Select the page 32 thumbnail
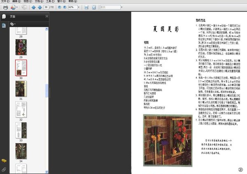Viewport: 247px width, 174px height. 21,109
